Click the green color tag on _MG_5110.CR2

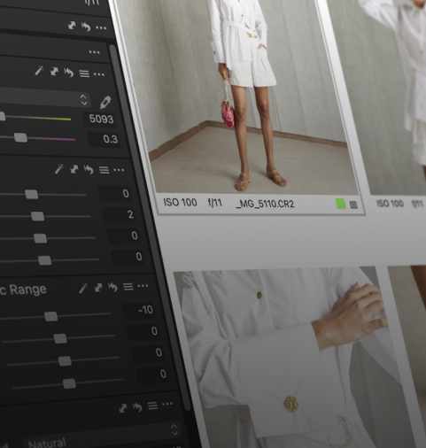pos(341,204)
